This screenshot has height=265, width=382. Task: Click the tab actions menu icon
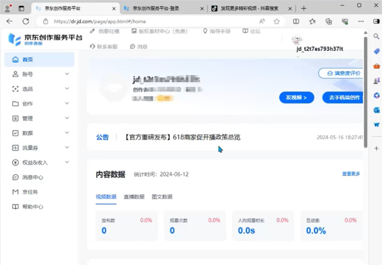[22, 8]
